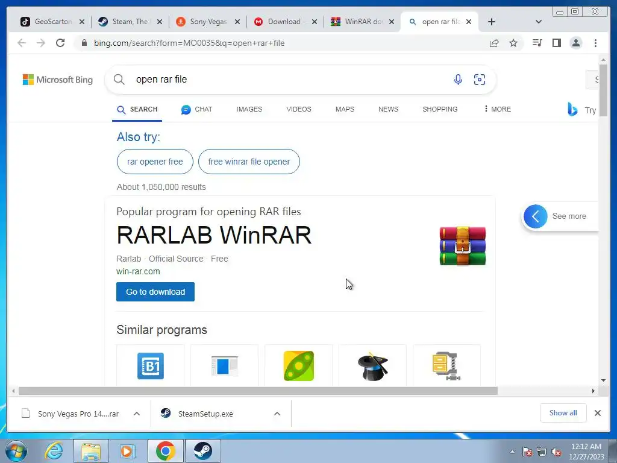Click the vertical scrollbar down arrow
This screenshot has height=463, width=617.
click(603, 380)
